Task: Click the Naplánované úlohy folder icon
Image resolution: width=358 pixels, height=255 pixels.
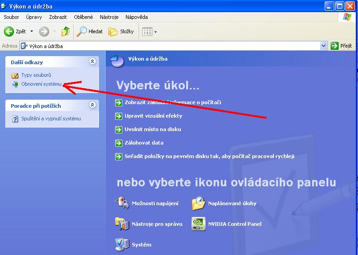Action: tap(198, 203)
